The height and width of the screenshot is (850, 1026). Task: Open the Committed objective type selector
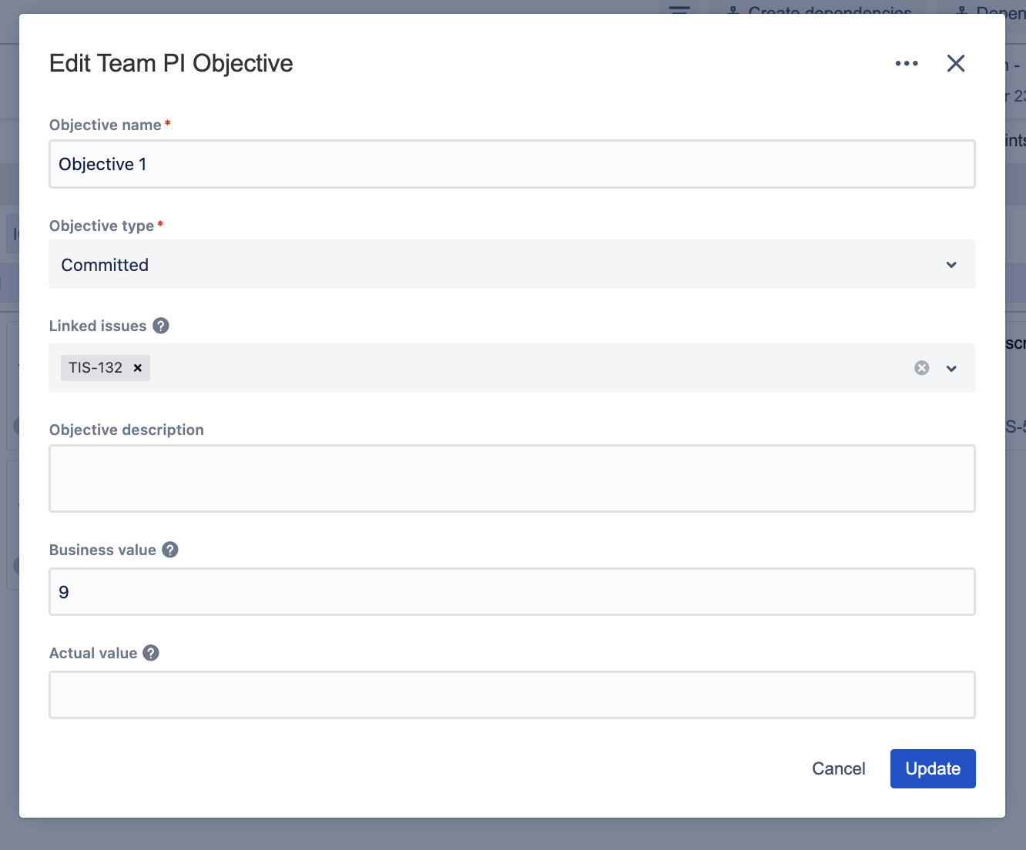pyautogui.click(x=493, y=265)
